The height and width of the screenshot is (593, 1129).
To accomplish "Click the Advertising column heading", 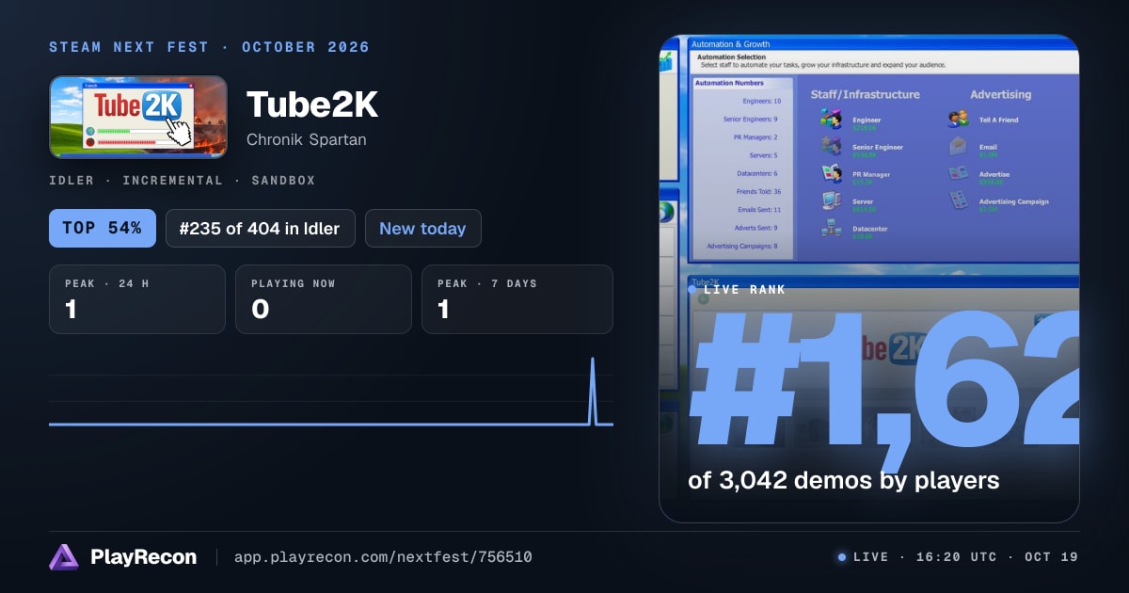I will pos(1001,94).
